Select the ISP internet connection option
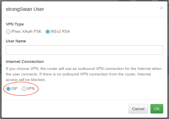This screenshot has height=119, width=169. pos(8,89)
